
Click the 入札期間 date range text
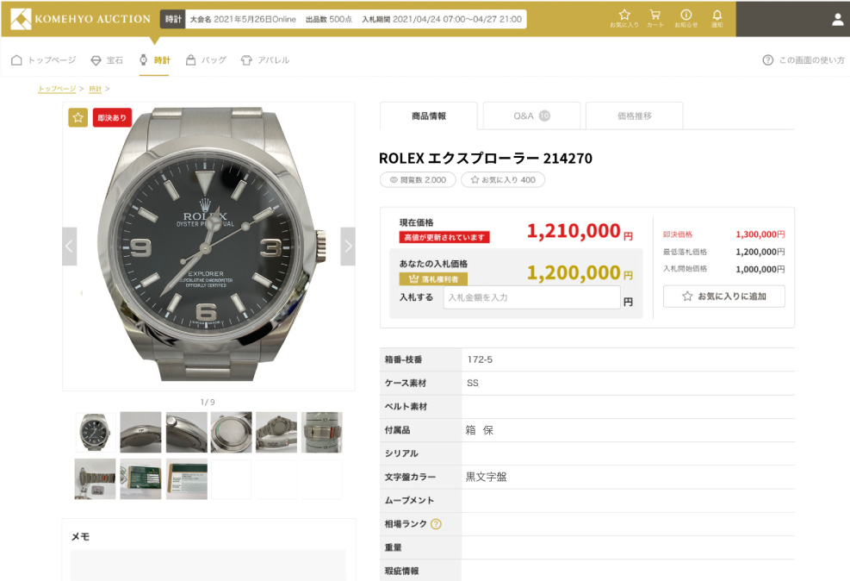point(442,19)
